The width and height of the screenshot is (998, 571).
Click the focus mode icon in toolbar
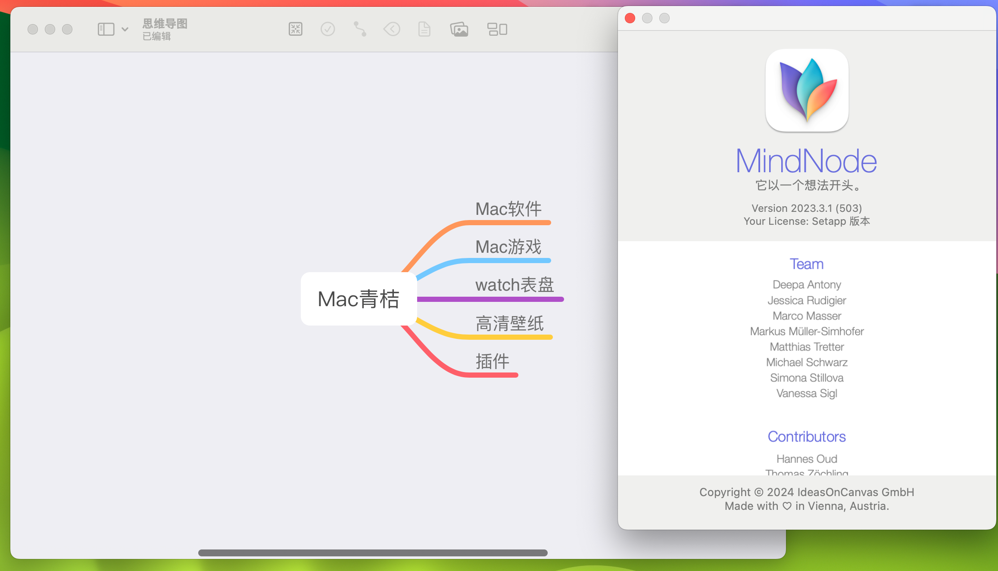point(296,29)
